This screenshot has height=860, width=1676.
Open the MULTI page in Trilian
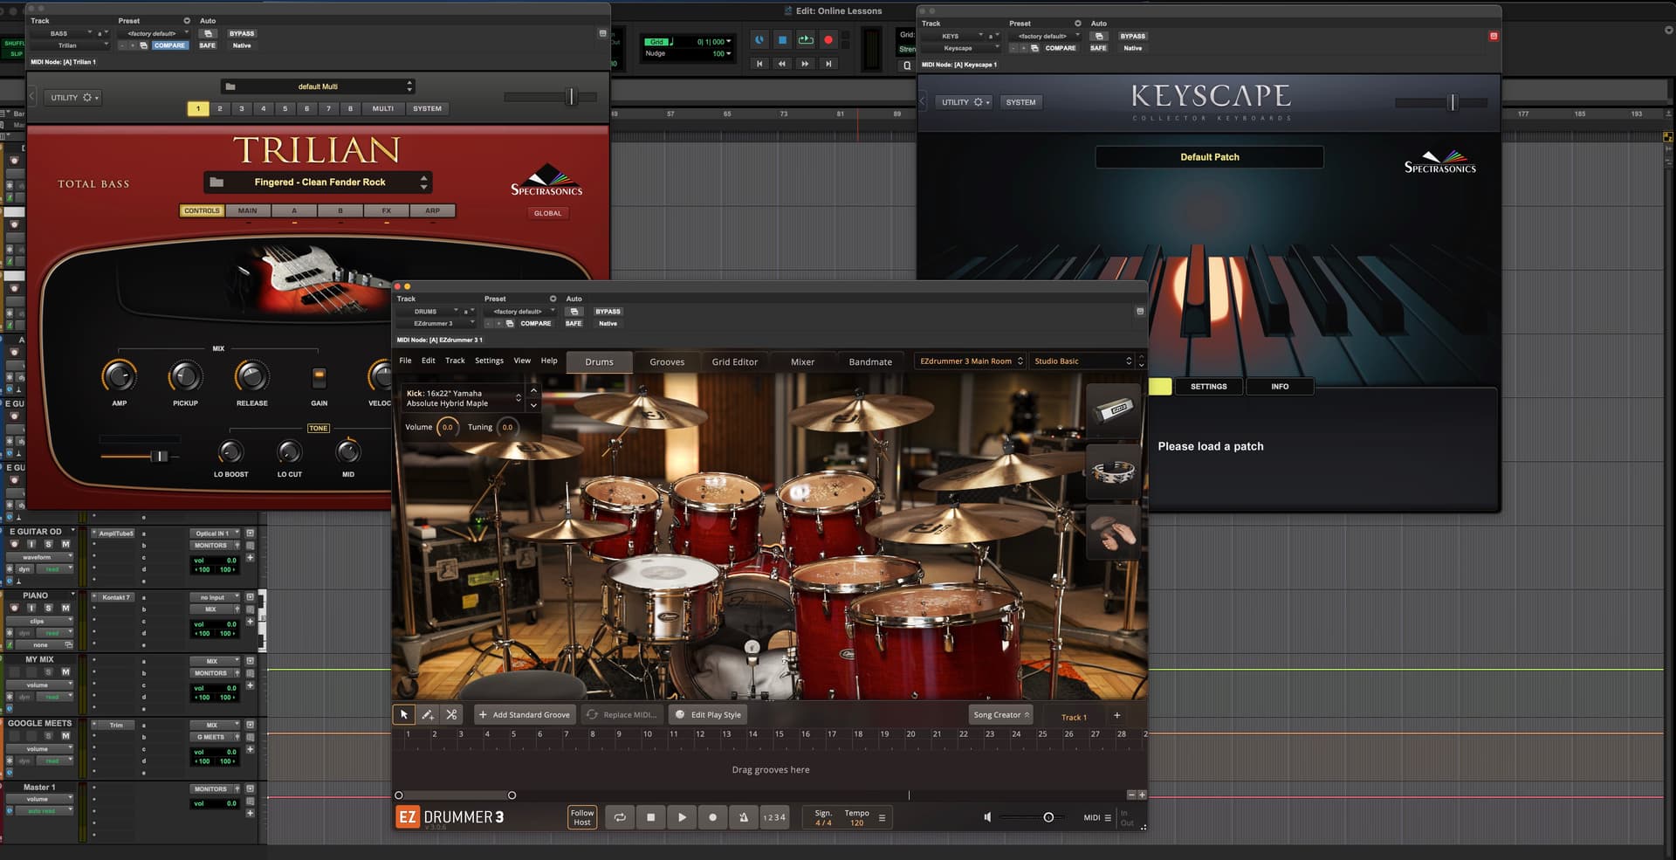pyautogui.click(x=383, y=109)
